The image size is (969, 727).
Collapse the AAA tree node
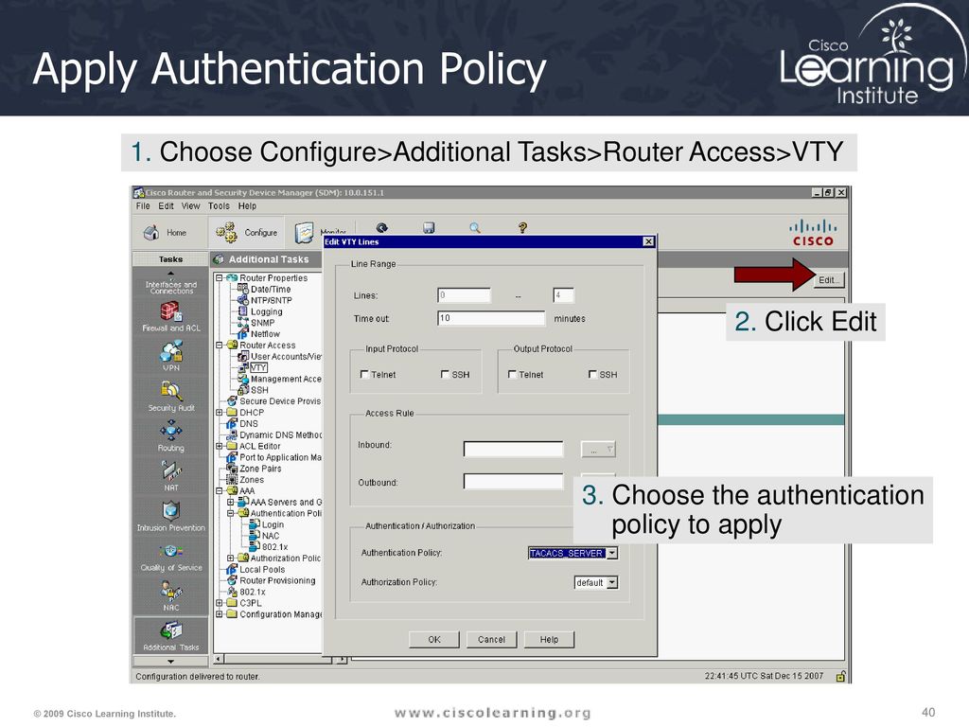coord(219,491)
